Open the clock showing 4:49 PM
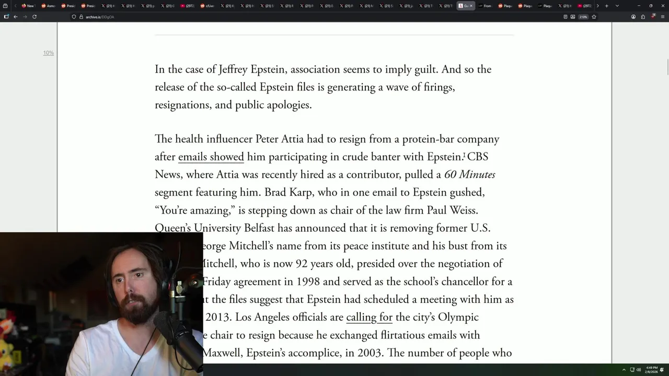 (x=651, y=370)
